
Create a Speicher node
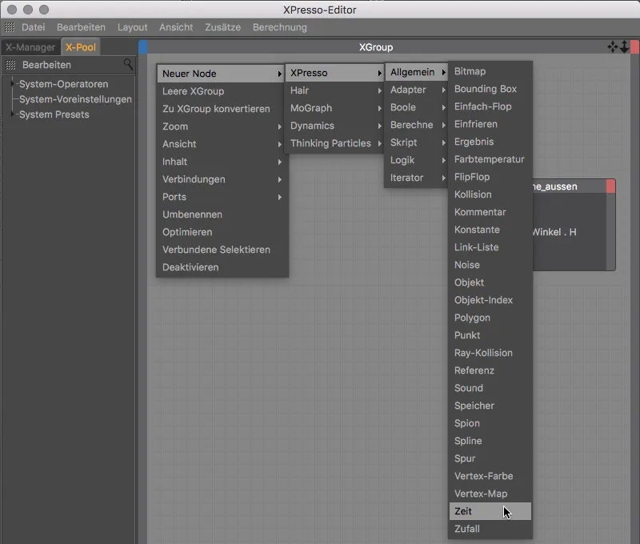(x=490, y=406)
